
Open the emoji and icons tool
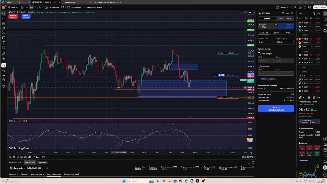coord(4,48)
